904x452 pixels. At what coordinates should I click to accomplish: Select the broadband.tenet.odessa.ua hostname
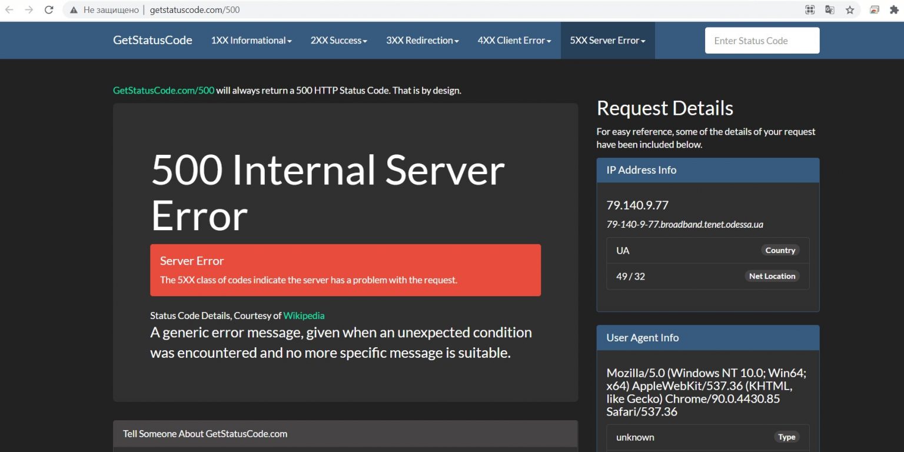(685, 224)
